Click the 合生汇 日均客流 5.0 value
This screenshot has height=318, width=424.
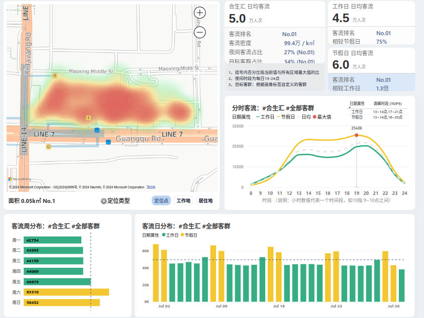[237, 19]
